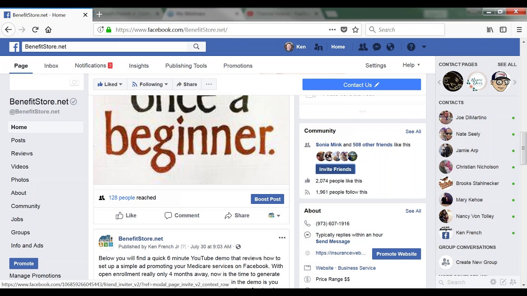
Task: Click the add contacts icon bottom right
Action: point(513,282)
